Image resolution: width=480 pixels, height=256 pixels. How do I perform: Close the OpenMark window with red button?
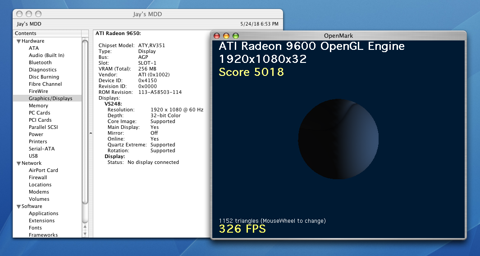tap(216, 36)
